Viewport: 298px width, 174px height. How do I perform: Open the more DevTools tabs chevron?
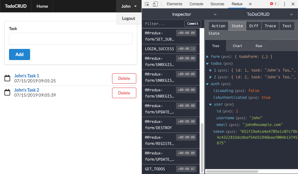click(x=250, y=4)
